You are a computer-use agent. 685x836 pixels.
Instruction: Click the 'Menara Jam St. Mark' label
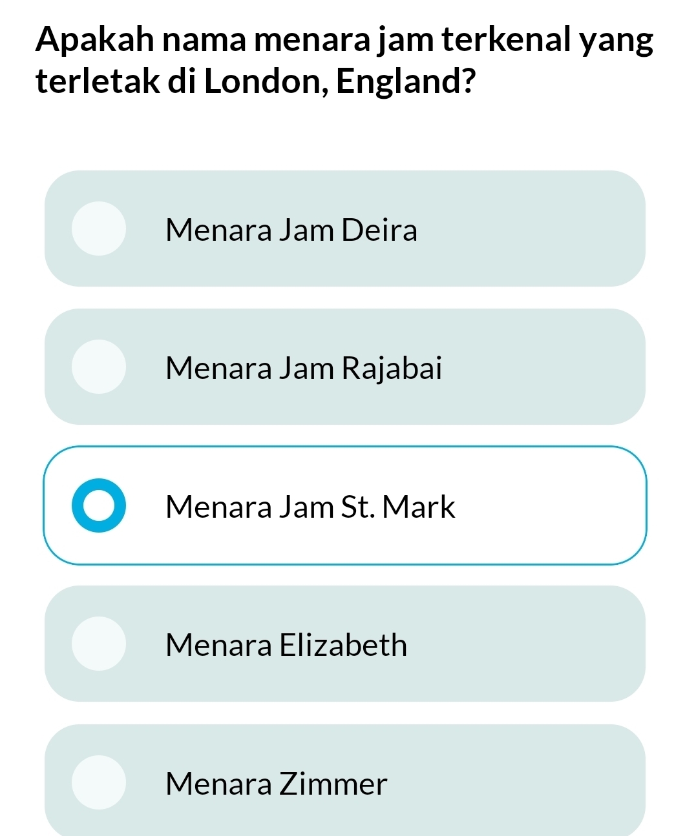coord(310,507)
